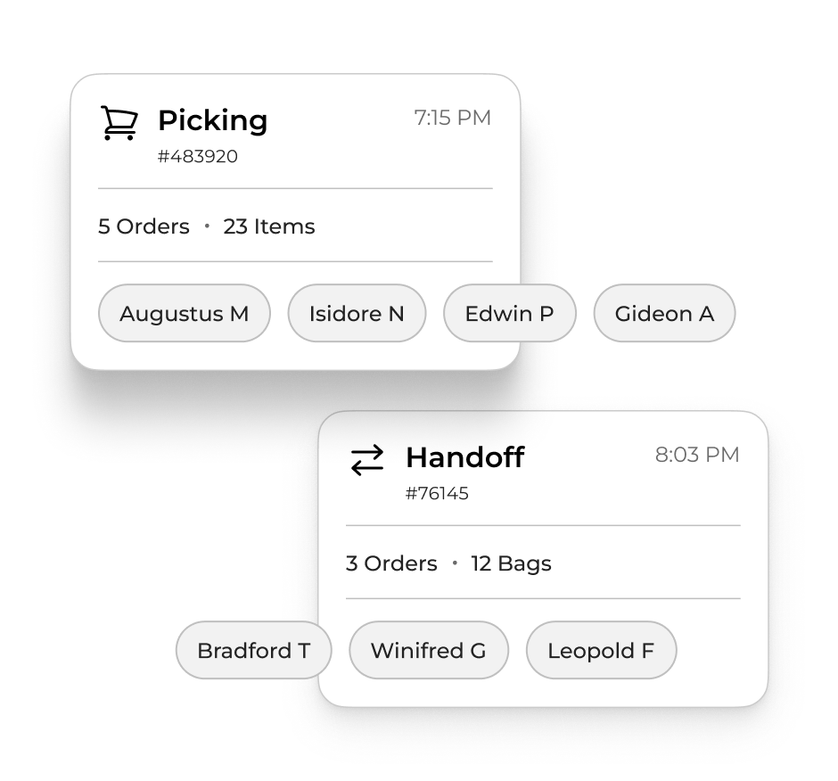The height and width of the screenshot is (781, 838).
Task: Click the 8:03 PM timestamp
Action: click(x=697, y=455)
